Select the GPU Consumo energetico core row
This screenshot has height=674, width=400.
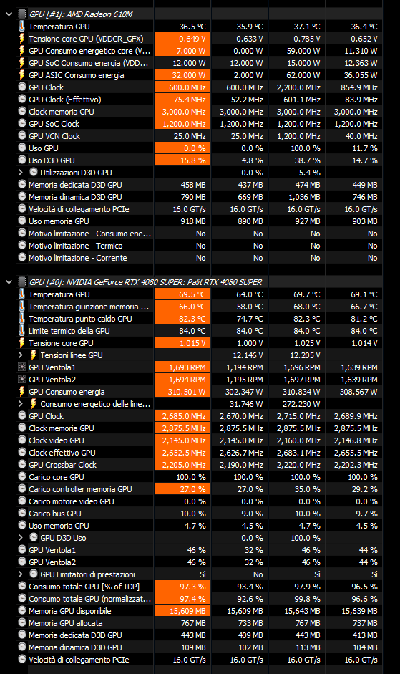[x=200, y=51]
